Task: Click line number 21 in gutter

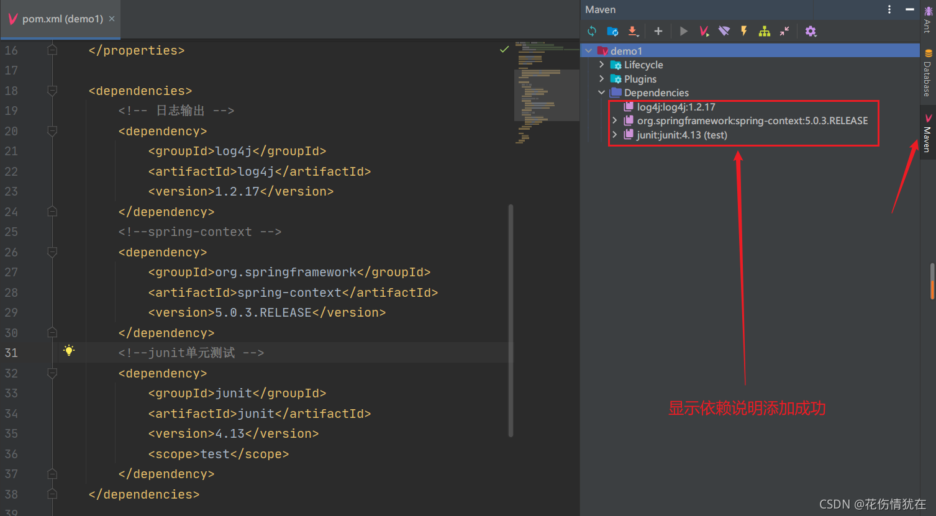Action: click(11, 151)
